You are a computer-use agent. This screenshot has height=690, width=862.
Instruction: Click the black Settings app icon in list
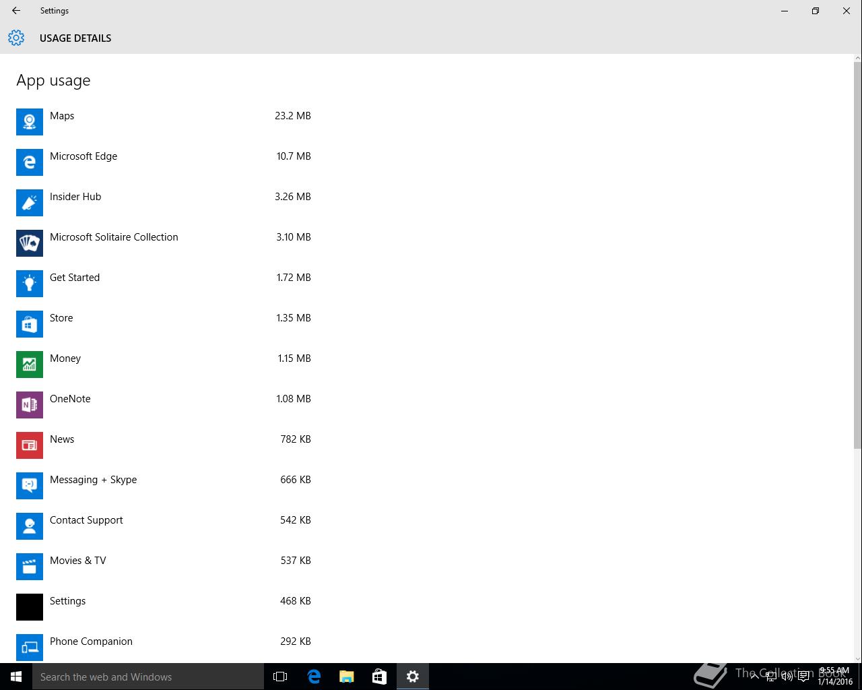coord(30,607)
